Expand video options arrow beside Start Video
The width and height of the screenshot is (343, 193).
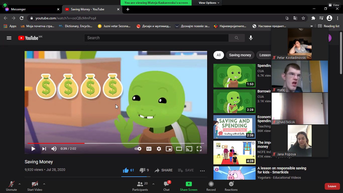click(44, 184)
